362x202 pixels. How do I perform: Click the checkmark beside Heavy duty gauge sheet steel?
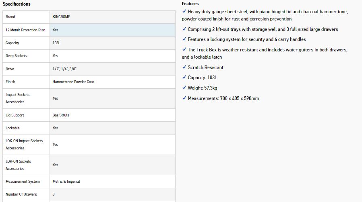coord(184,12)
